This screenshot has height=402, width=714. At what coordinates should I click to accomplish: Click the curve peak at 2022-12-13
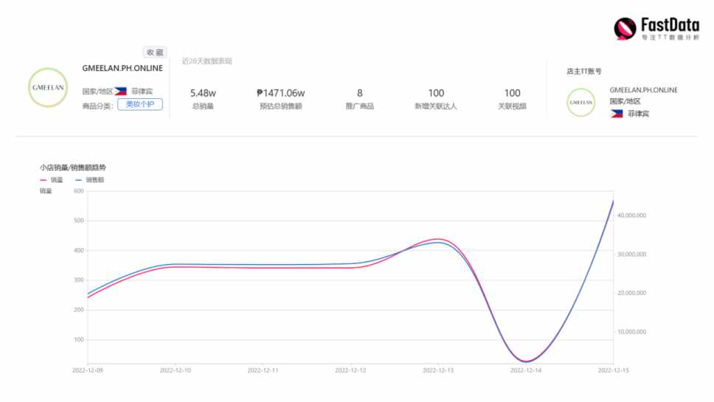(437, 240)
